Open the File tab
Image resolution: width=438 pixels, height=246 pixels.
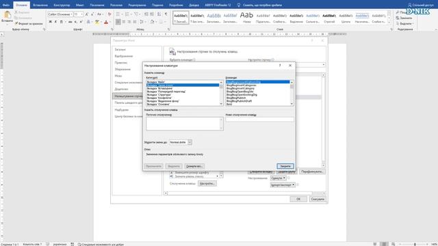point(6,5)
